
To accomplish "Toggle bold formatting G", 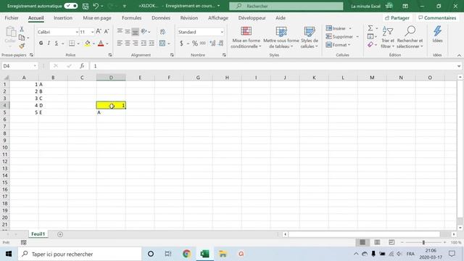I will pyautogui.click(x=41, y=43).
